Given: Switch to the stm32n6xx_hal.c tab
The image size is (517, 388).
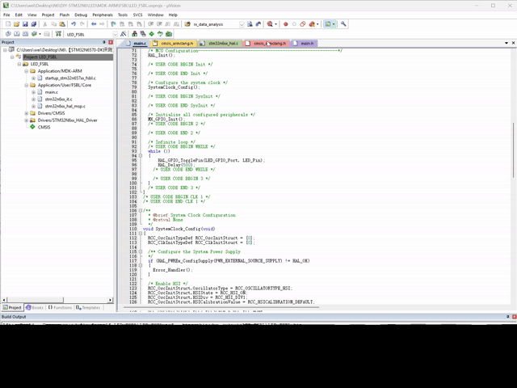Looking at the screenshot, I should [220, 43].
